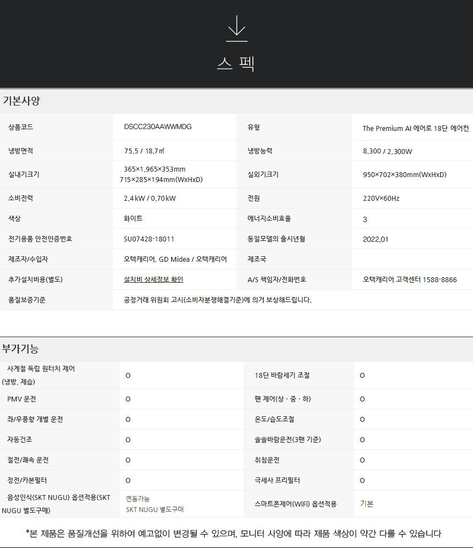473x550 pixels.
Task: Click the outdoor unit size 950×702×380mm
Action: click(404, 175)
